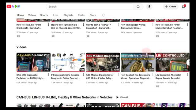Image resolution: width=196 pixels, height=110 pixels.
Task: Open options menu for ABS Module Diagnostic video
Action: [118, 75]
